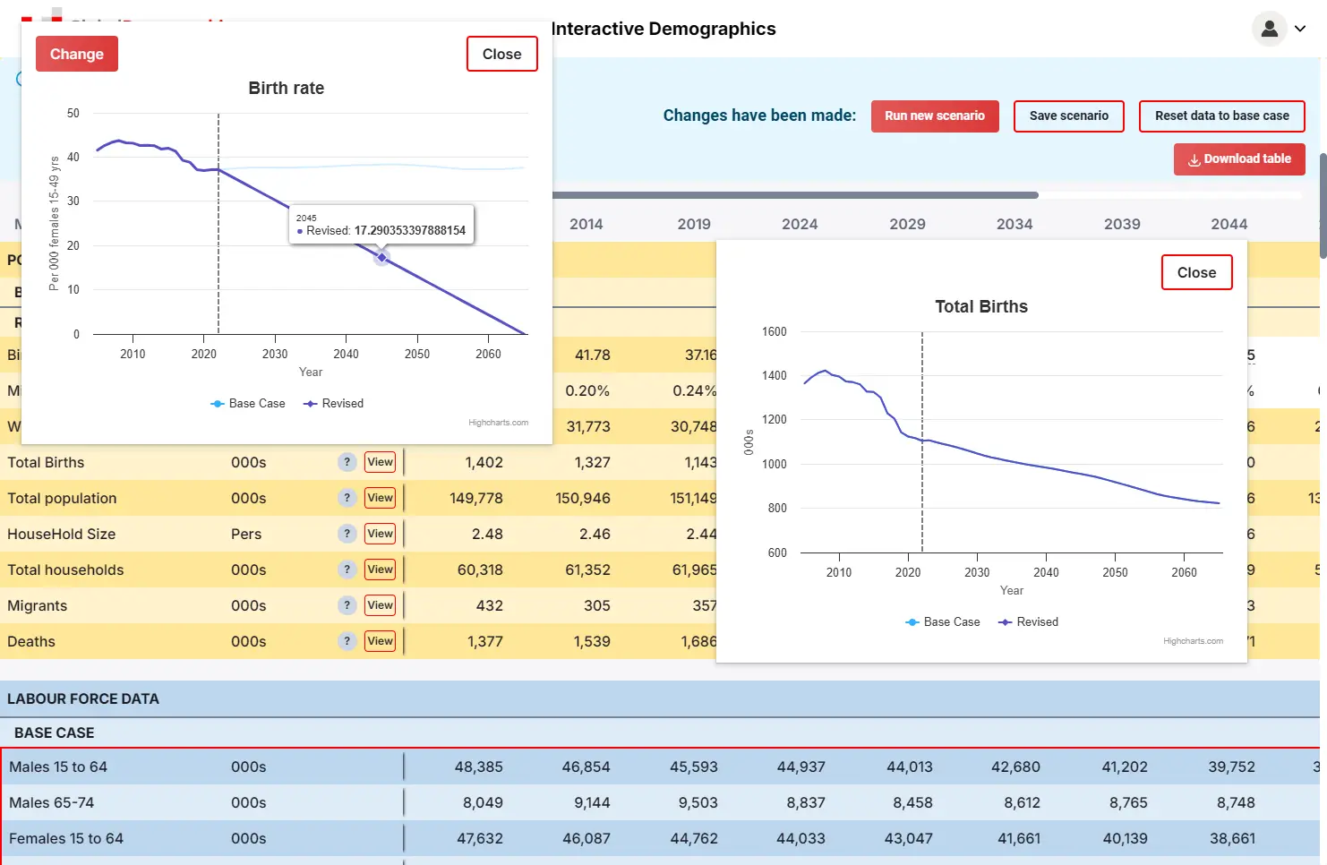Toggle Revised series in Birth rate legend

(x=334, y=404)
